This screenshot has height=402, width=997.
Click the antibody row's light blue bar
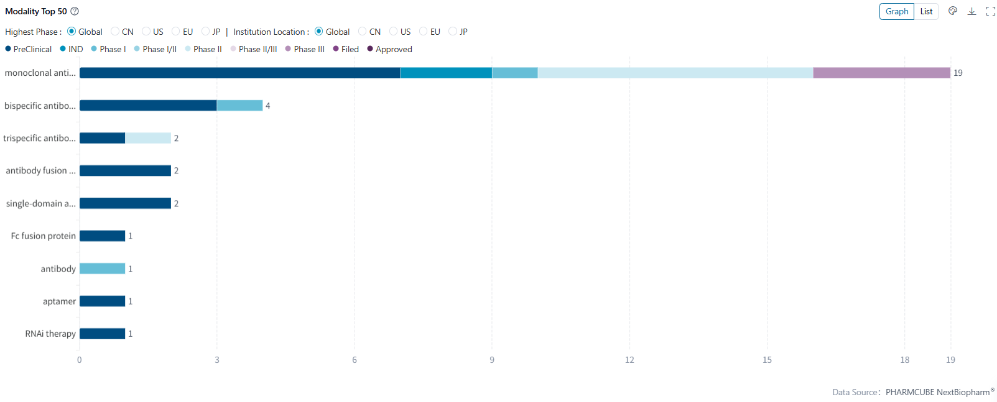click(x=102, y=268)
